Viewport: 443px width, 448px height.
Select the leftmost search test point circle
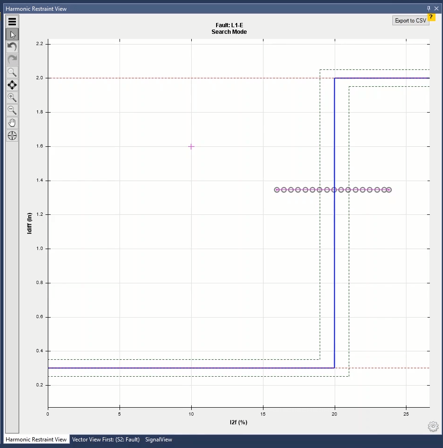(277, 190)
